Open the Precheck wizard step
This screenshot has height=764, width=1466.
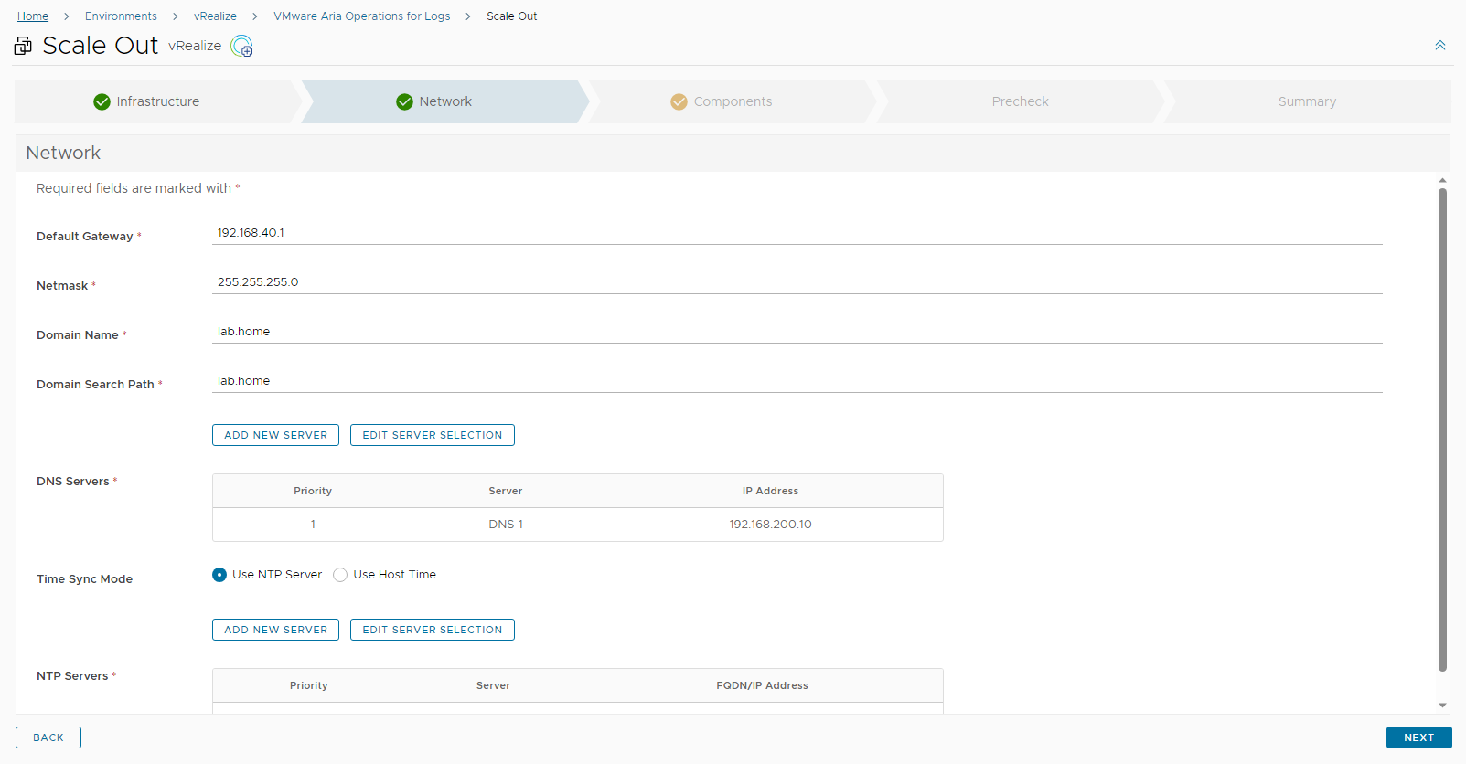1020,101
